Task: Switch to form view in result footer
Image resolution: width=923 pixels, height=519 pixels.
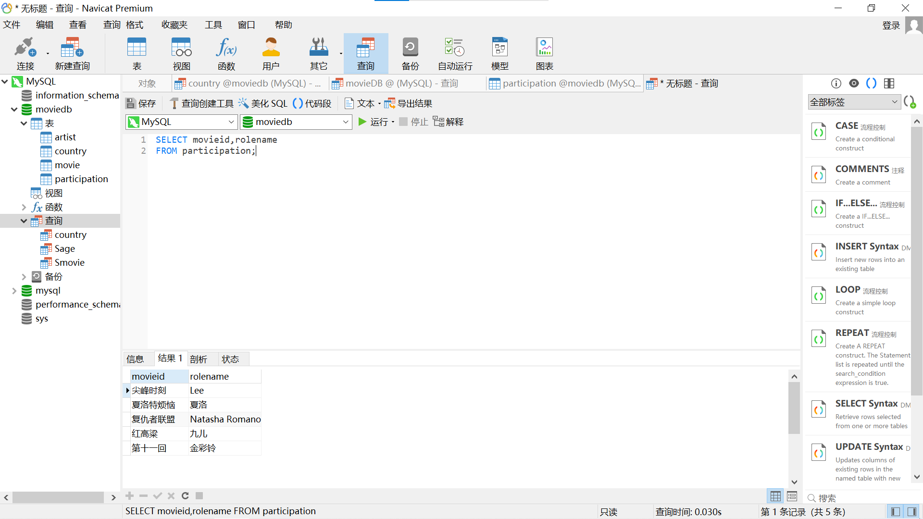Action: coord(792,496)
